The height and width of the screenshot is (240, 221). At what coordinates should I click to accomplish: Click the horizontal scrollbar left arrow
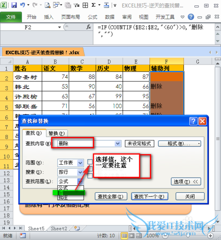(x=134, y=229)
